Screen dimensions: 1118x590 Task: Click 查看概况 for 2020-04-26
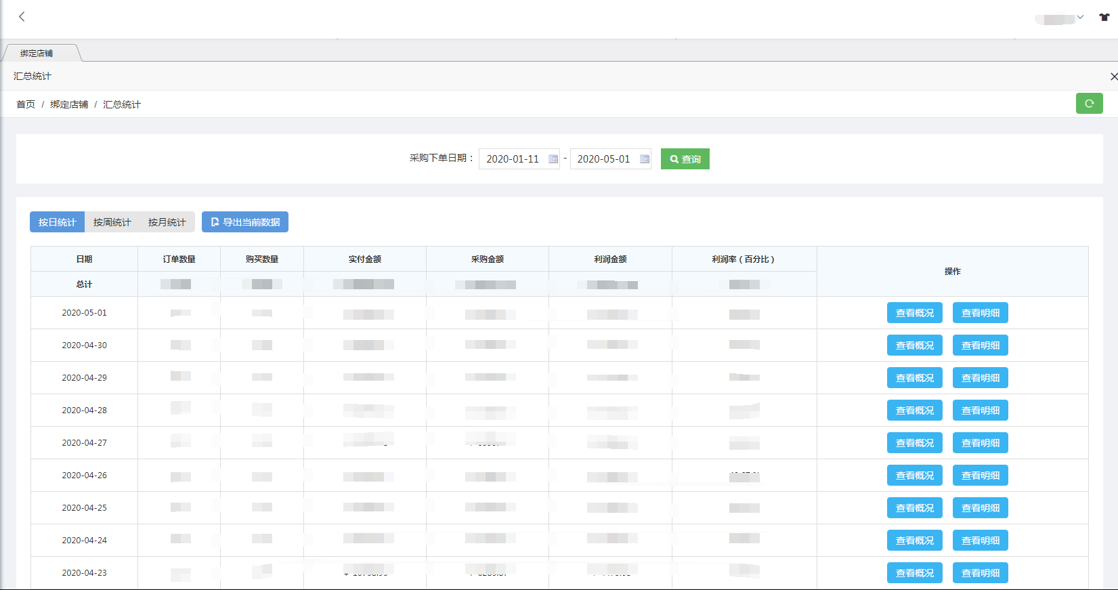click(915, 476)
